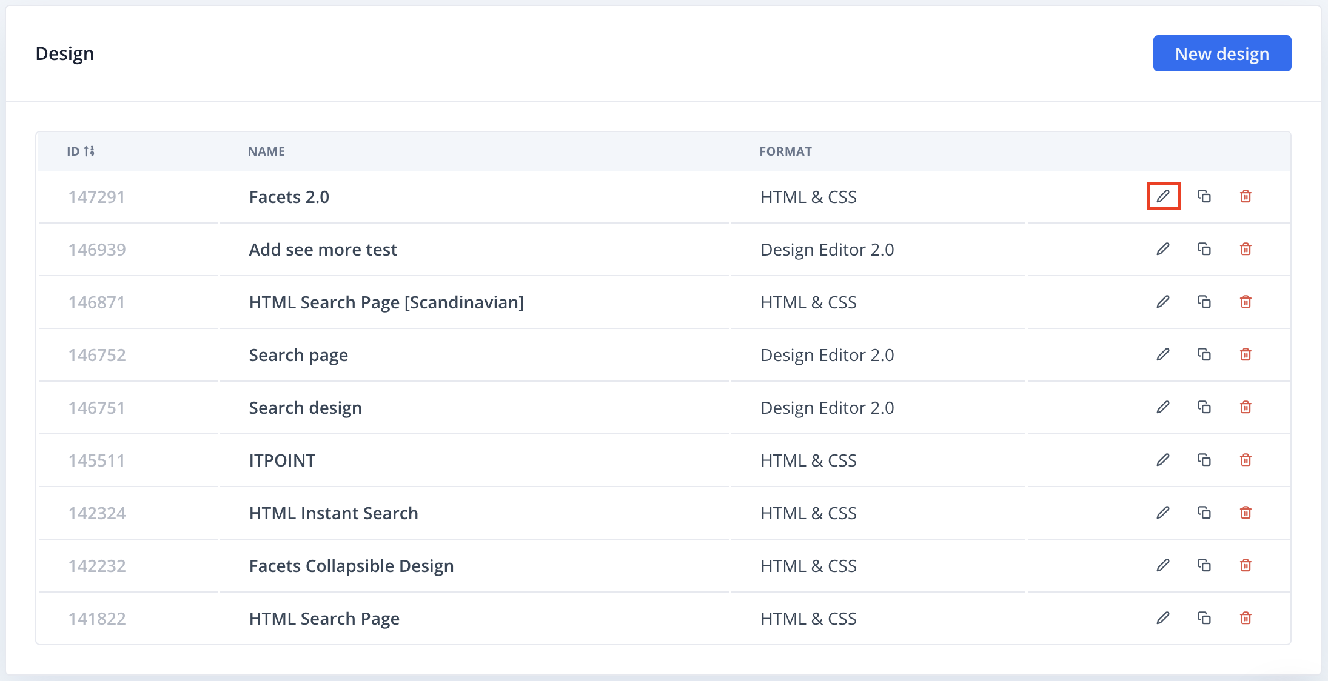Open the Add see more test name
Image resolution: width=1328 pixels, height=681 pixels.
tap(323, 250)
